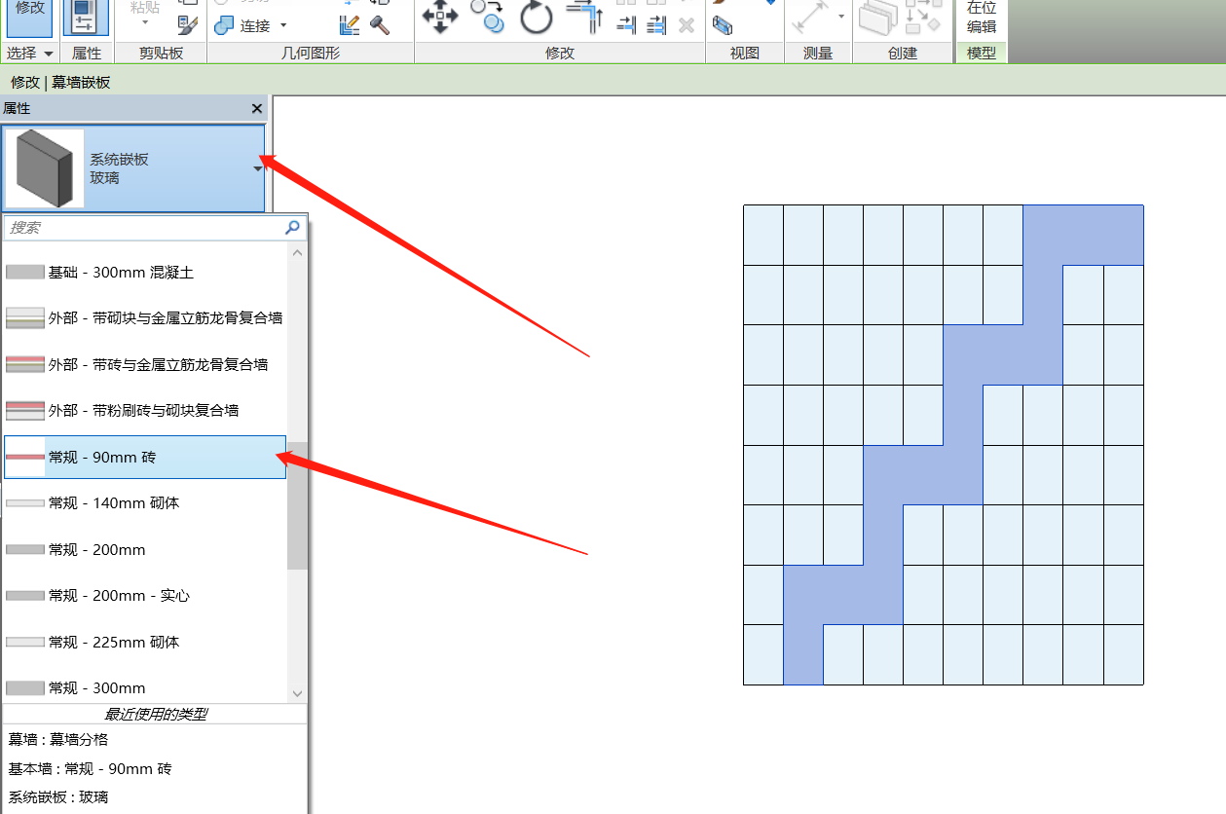Image resolution: width=1226 pixels, height=814 pixels.
Task: Click the Demolish hammer icon
Action: point(380,25)
